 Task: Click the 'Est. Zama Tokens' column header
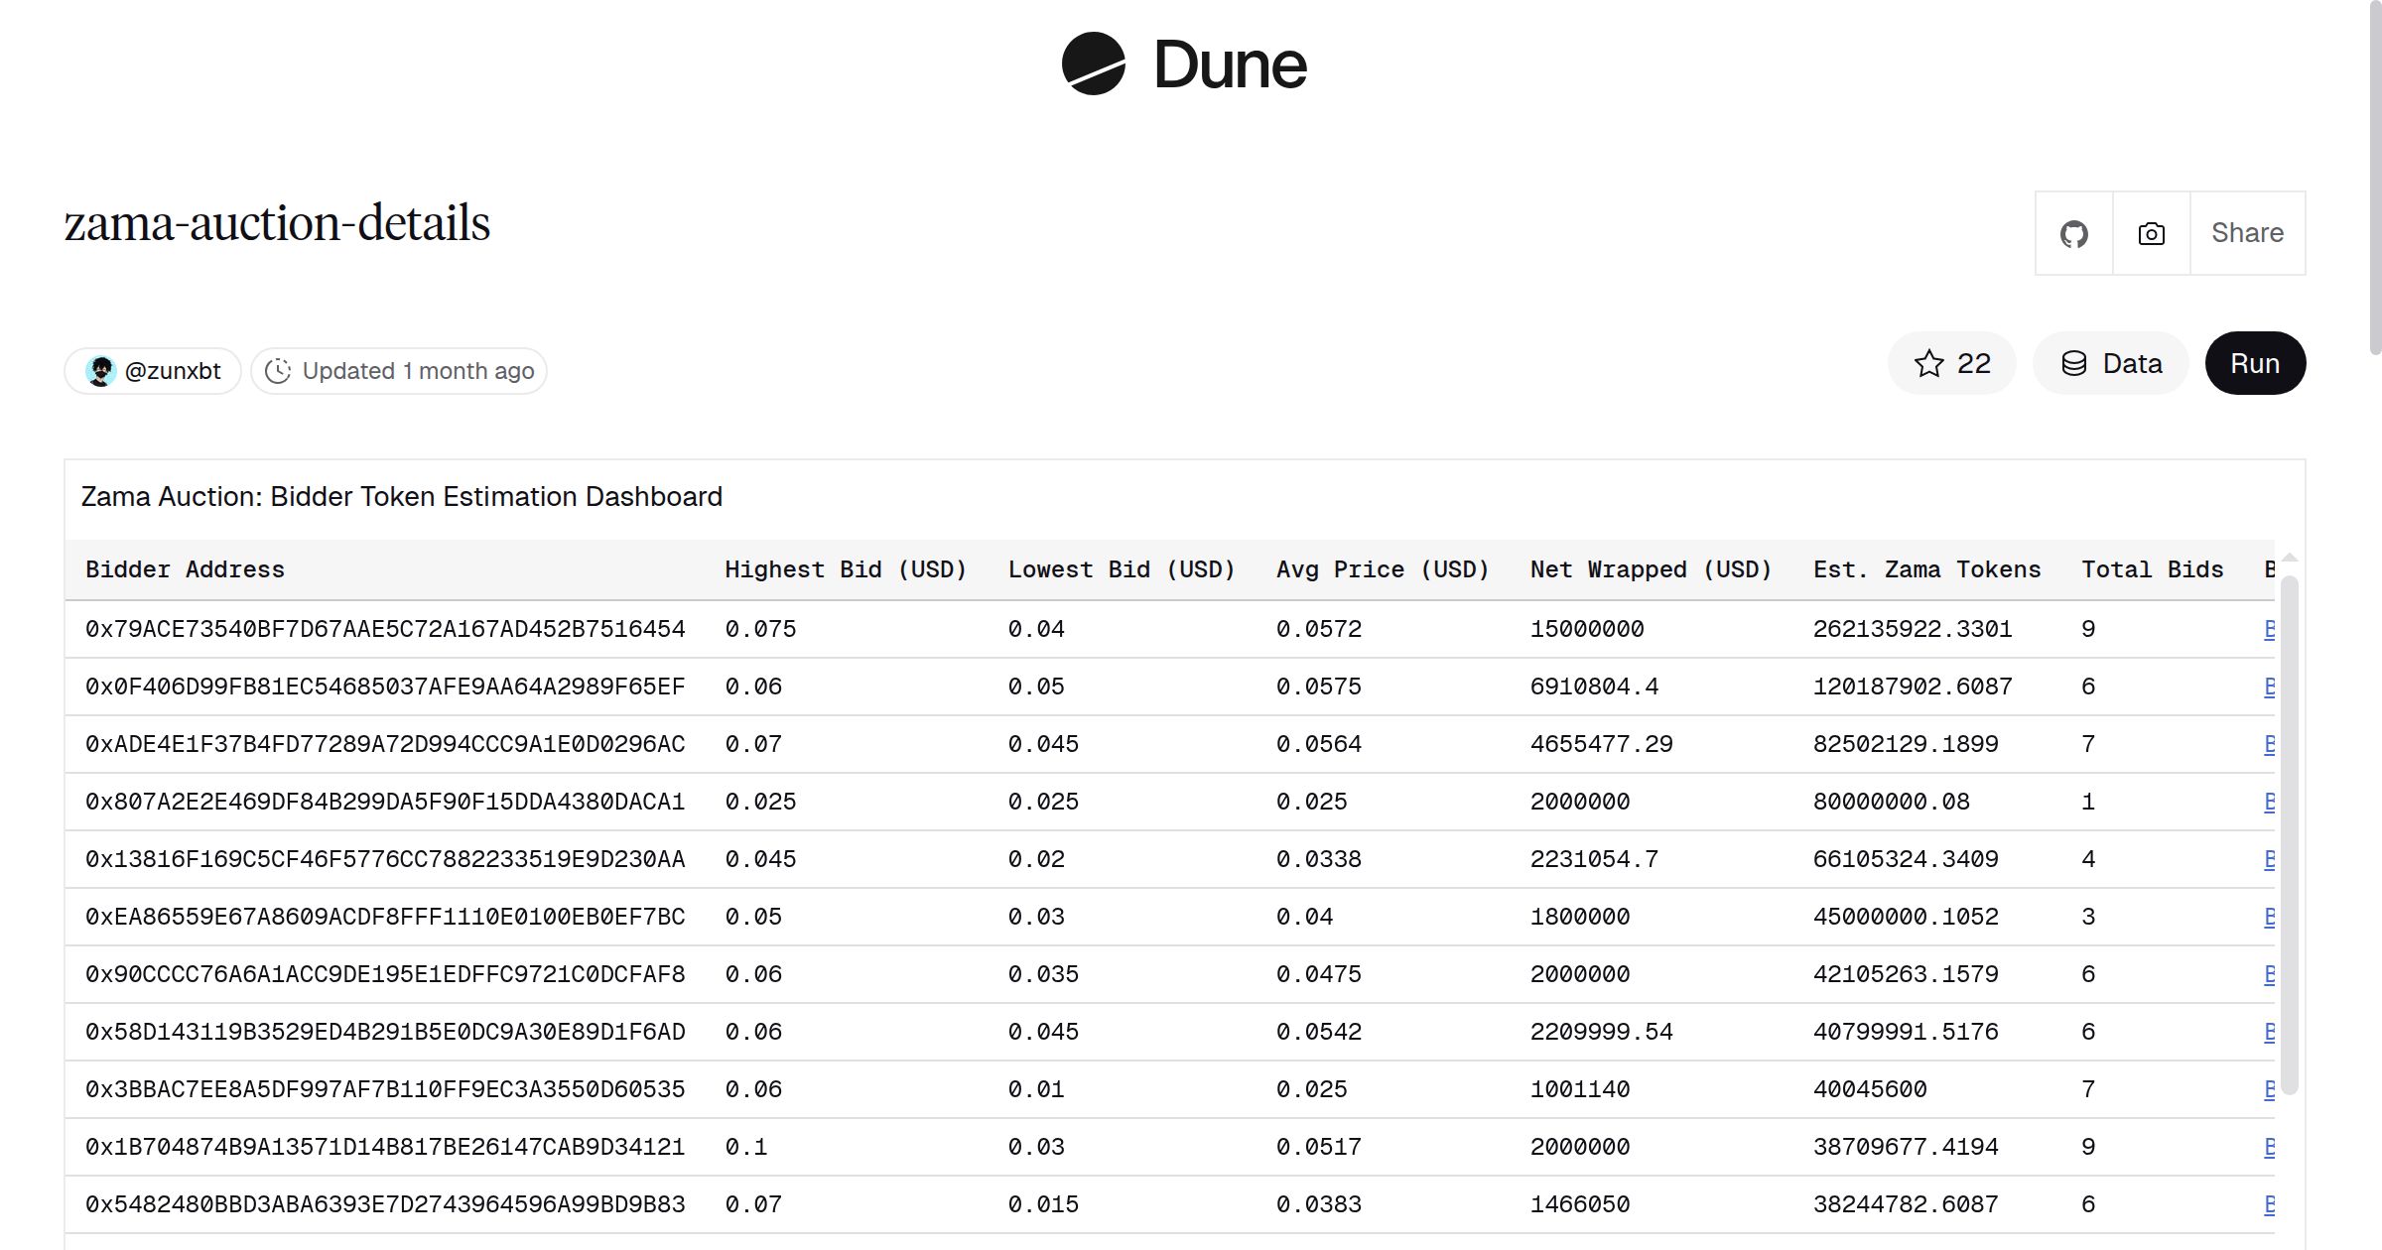point(1926,568)
